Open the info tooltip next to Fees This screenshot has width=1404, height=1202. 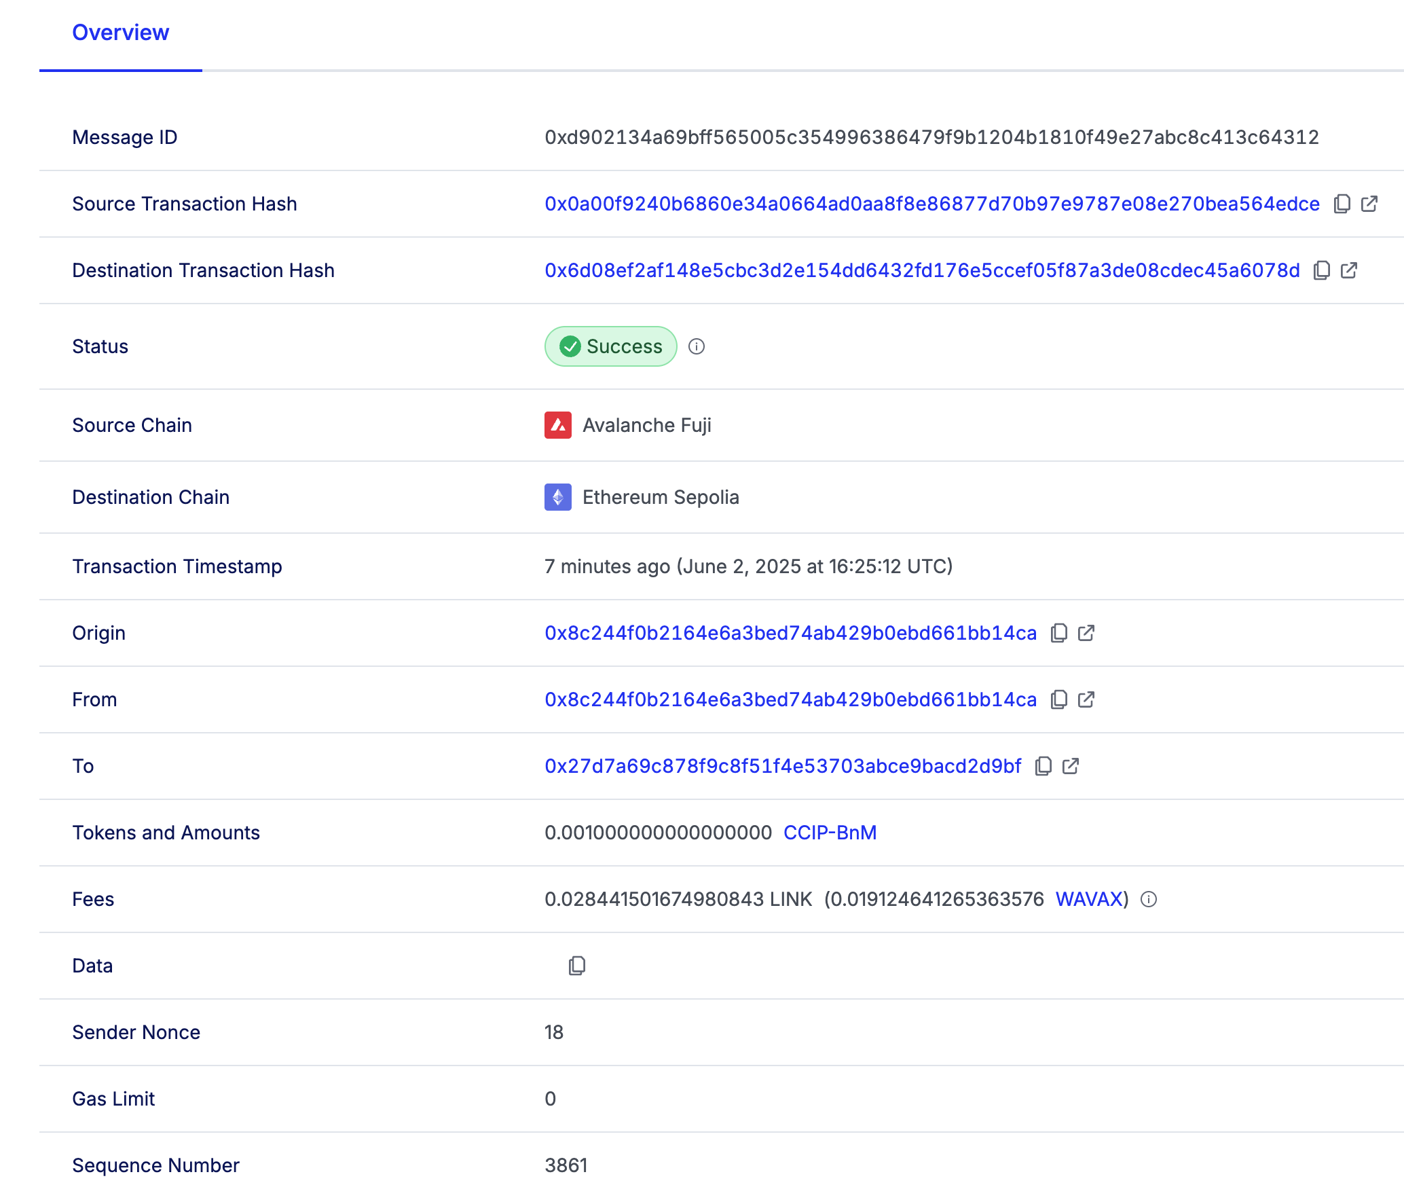click(x=1149, y=898)
